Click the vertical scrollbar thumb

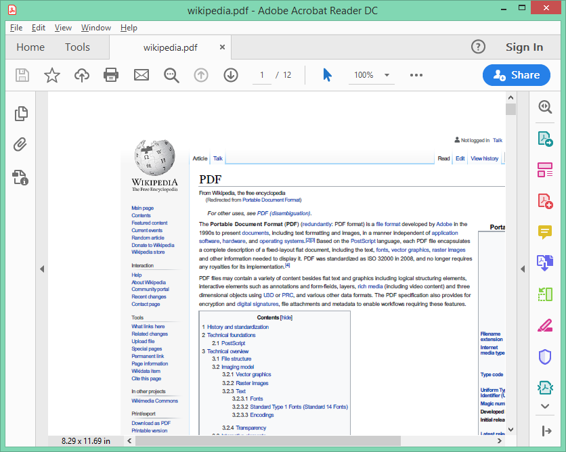510,110
